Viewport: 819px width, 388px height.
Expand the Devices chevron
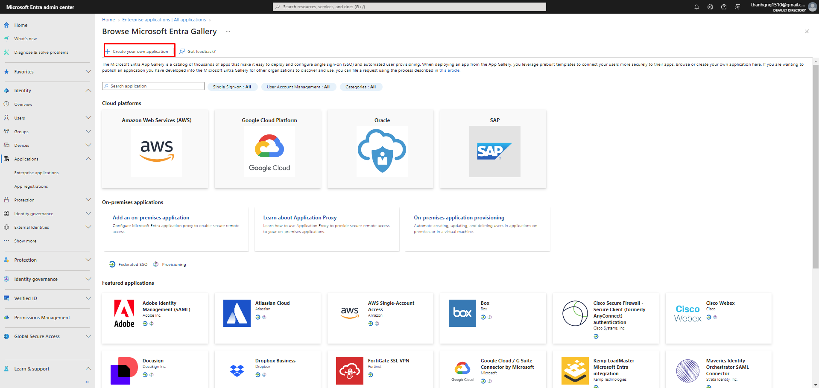click(88, 145)
